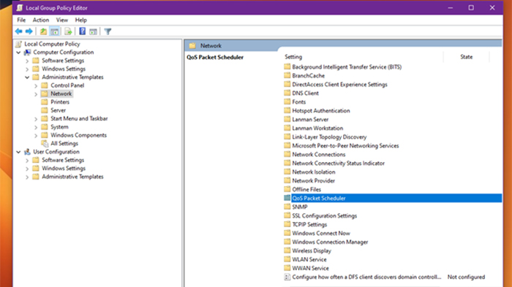Go up one level folder icon
This screenshot has height=287, width=512.
point(43,31)
